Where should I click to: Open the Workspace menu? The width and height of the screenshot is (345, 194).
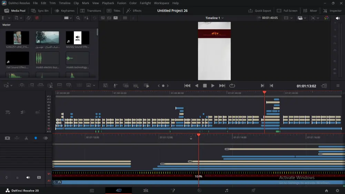pos(161,3)
